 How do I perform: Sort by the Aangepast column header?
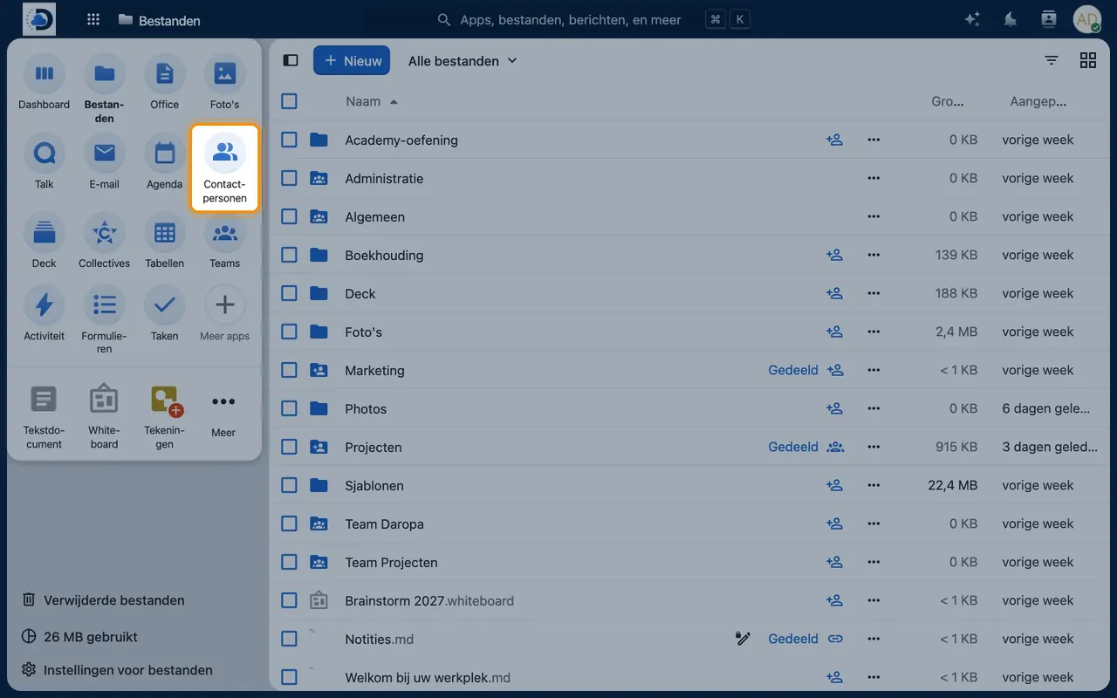pos(1038,101)
